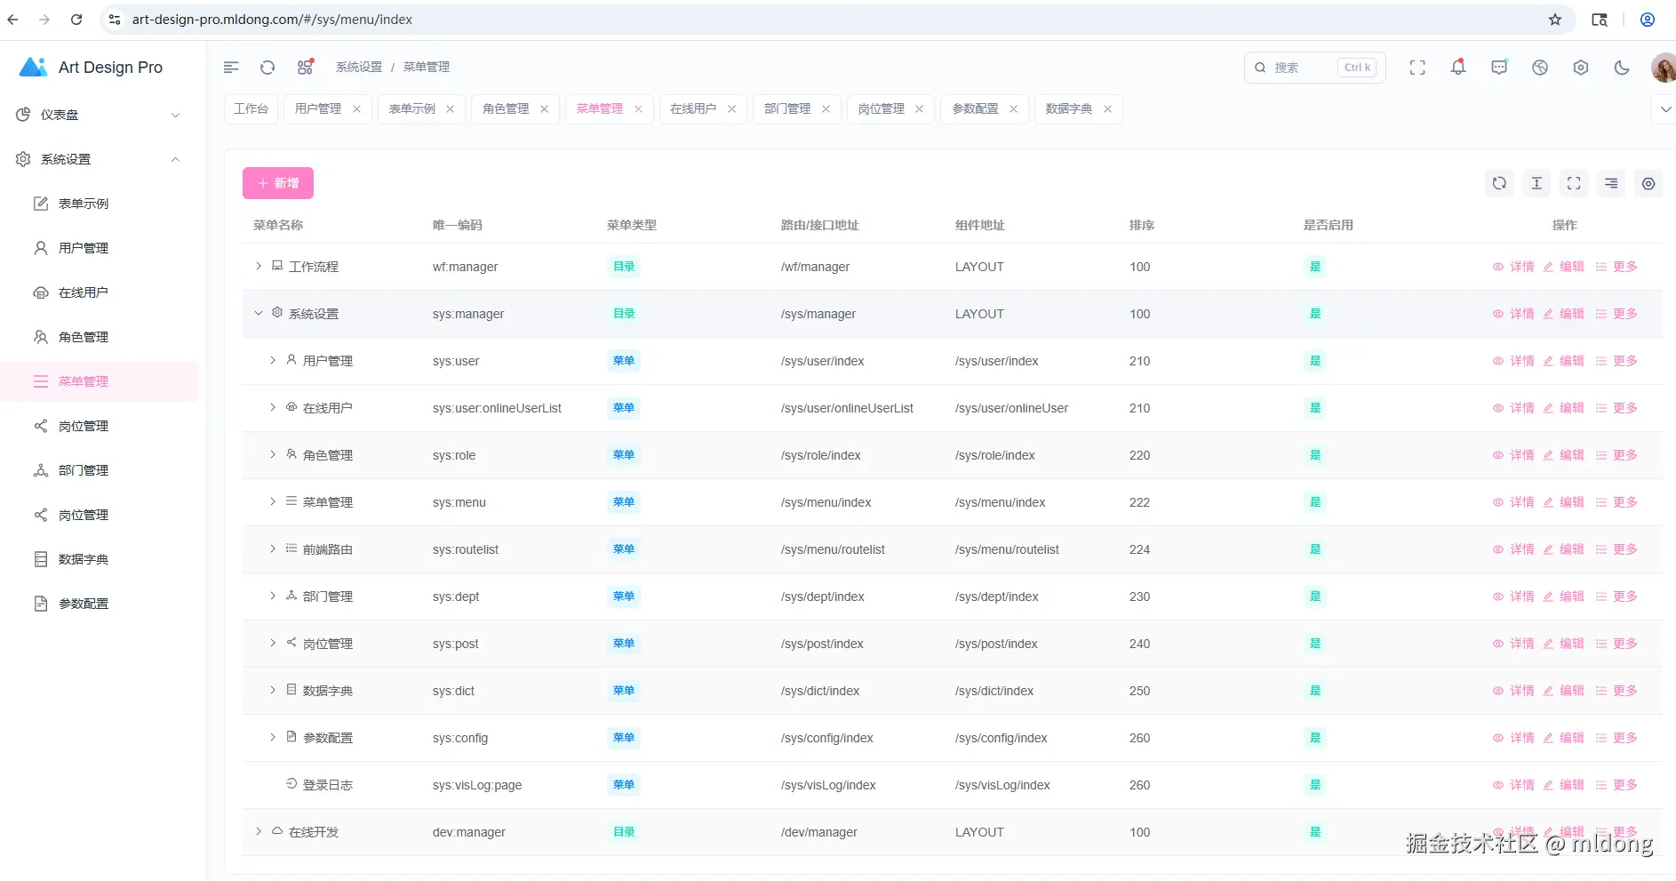Expand the 工作流程 row

click(259, 266)
